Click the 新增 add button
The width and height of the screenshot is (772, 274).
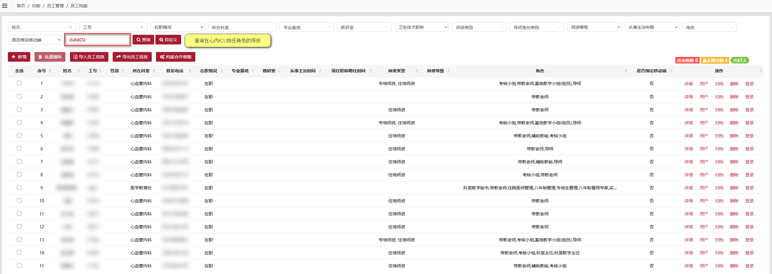(19, 57)
